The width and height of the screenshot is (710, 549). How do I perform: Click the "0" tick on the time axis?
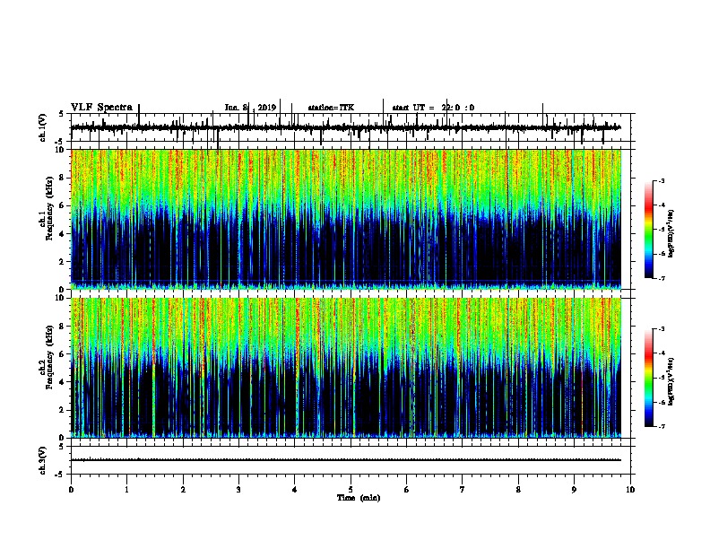(x=71, y=490)
